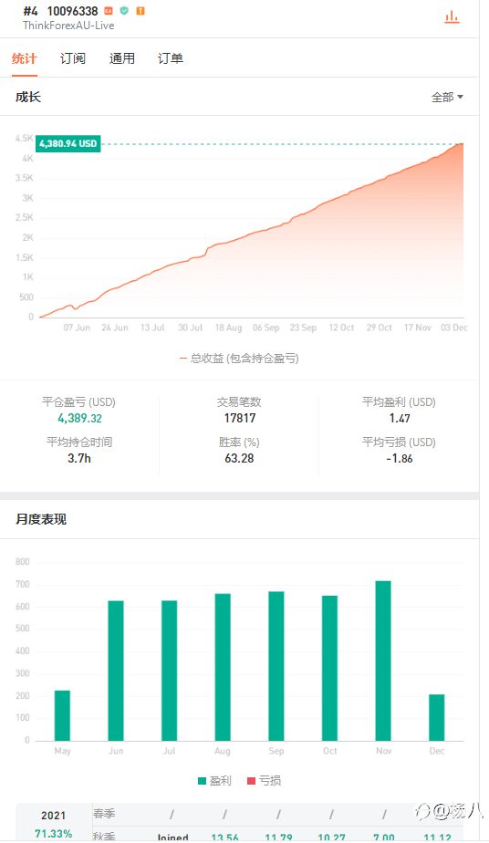Click the orange T badge icon
Viewport: 489px width, 843px height.
[140, 11]
